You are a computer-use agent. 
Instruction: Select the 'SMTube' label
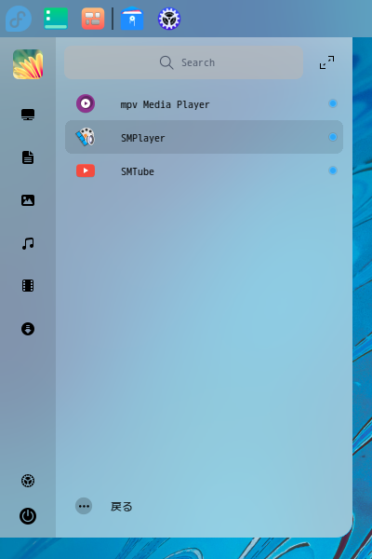coord(138,171)
